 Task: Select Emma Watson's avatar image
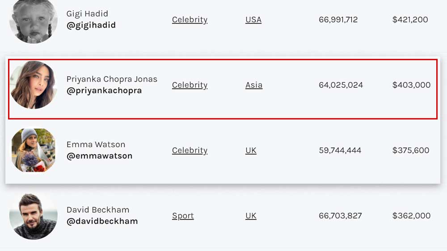coord(34,150)
